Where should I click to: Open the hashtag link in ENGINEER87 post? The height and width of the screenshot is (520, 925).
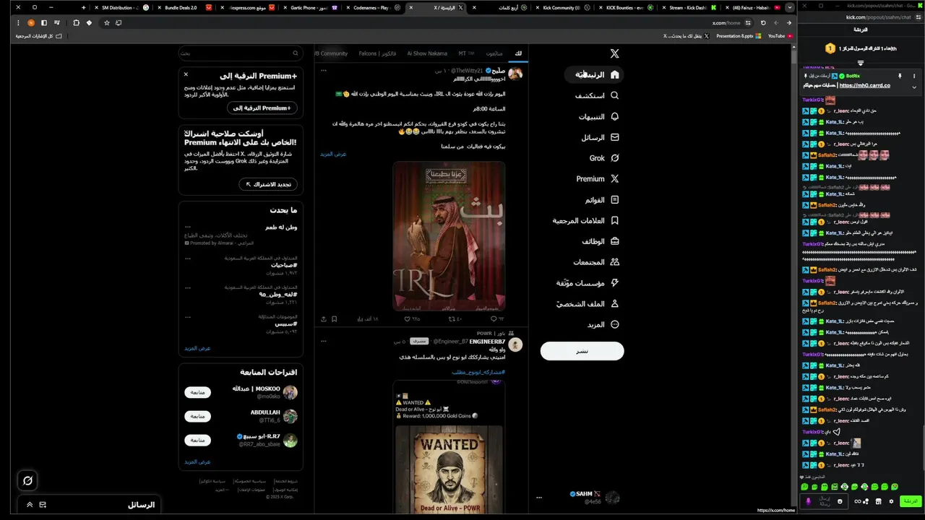point(478,372)
